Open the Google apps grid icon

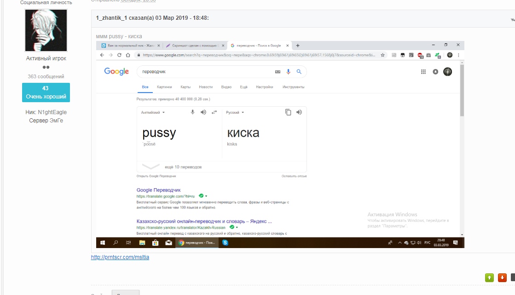click(x=423, y=72)
